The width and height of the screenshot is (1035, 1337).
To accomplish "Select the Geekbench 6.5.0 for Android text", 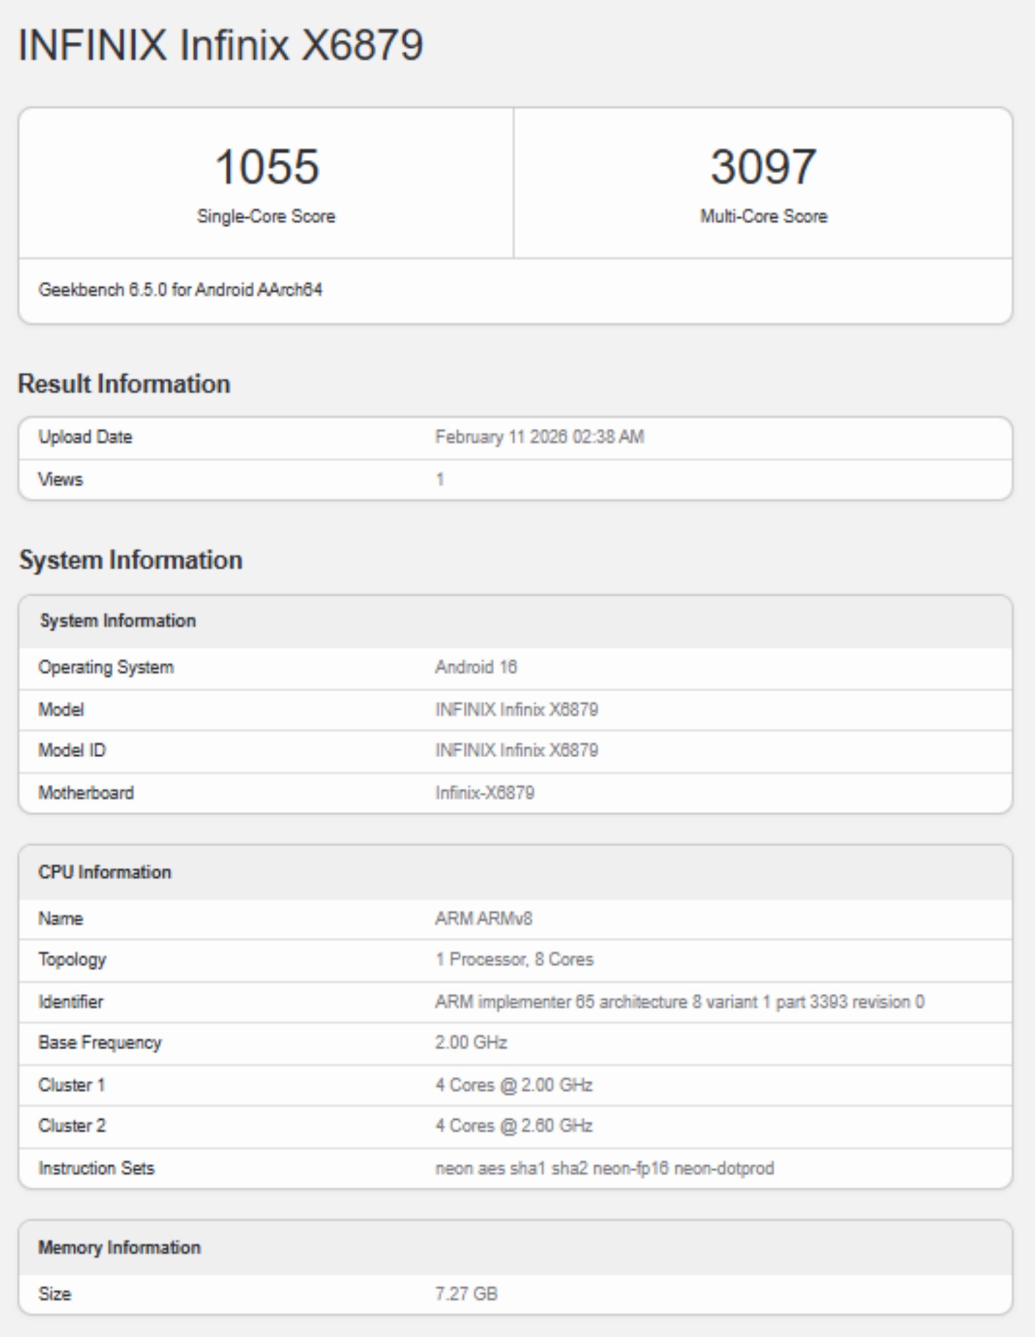I will [x=180, y=289].
